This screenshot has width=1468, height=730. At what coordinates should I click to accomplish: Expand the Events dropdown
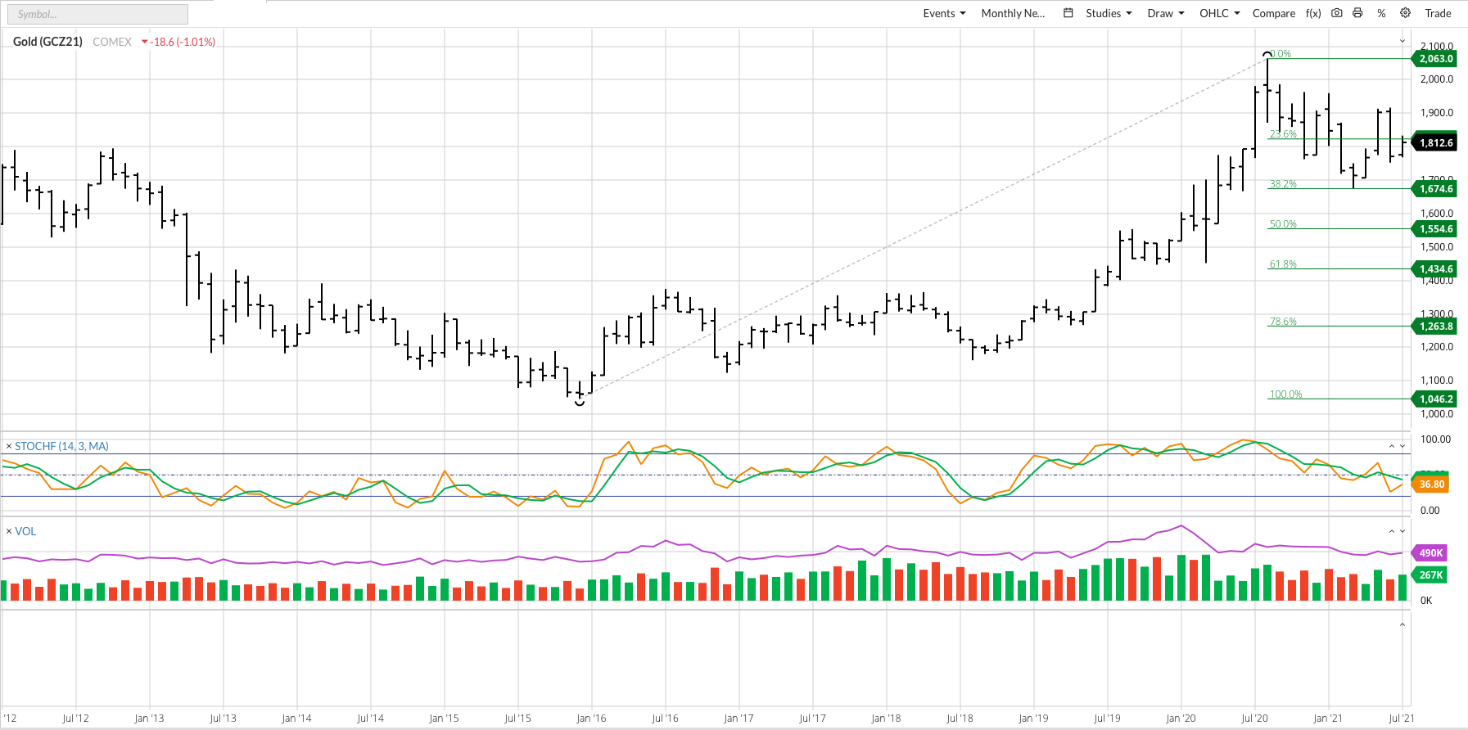tap(944, 13)
